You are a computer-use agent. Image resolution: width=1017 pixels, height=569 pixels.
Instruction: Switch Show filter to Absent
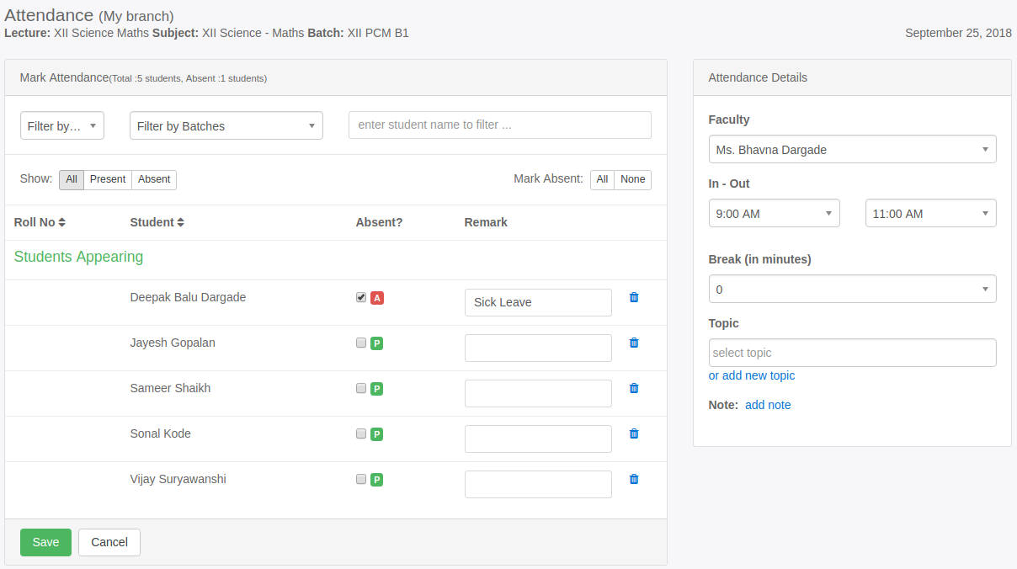[154, 179]
